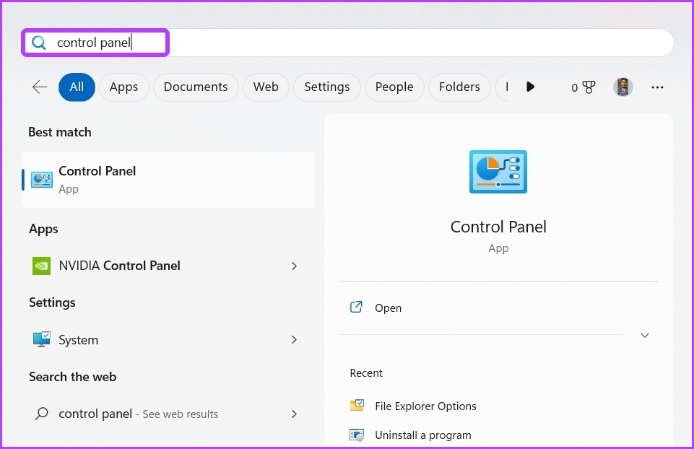The width and height of the screenshot is (694, 449).
Task: Click the back arrow icon
Action: tap(40, 87)
